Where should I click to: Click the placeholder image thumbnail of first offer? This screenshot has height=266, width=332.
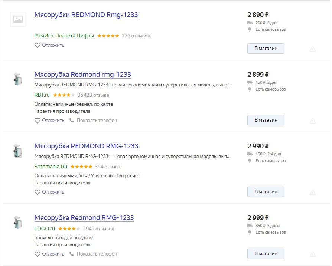tap(18, 19)
